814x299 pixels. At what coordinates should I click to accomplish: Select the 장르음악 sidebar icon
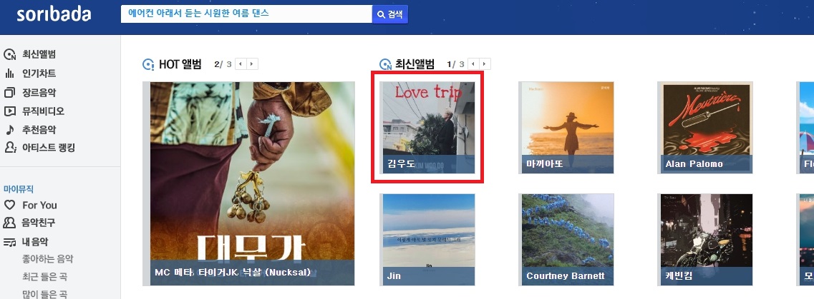pos(10,93)
